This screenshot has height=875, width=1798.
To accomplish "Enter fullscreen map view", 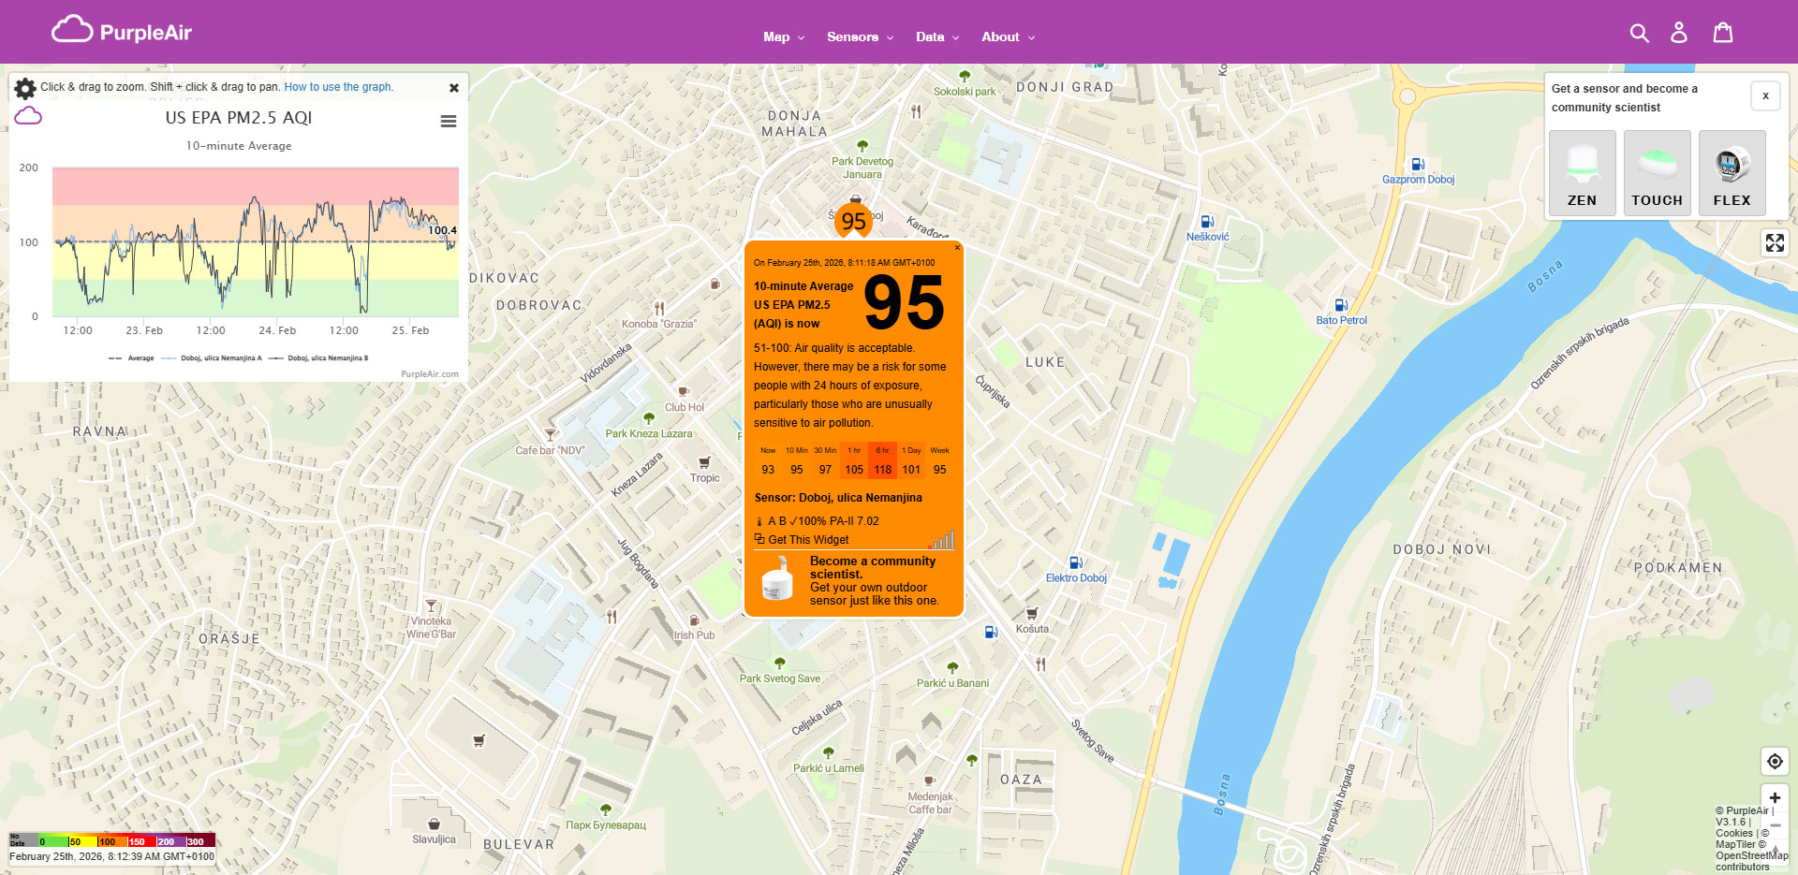I will coord(1775,243).
